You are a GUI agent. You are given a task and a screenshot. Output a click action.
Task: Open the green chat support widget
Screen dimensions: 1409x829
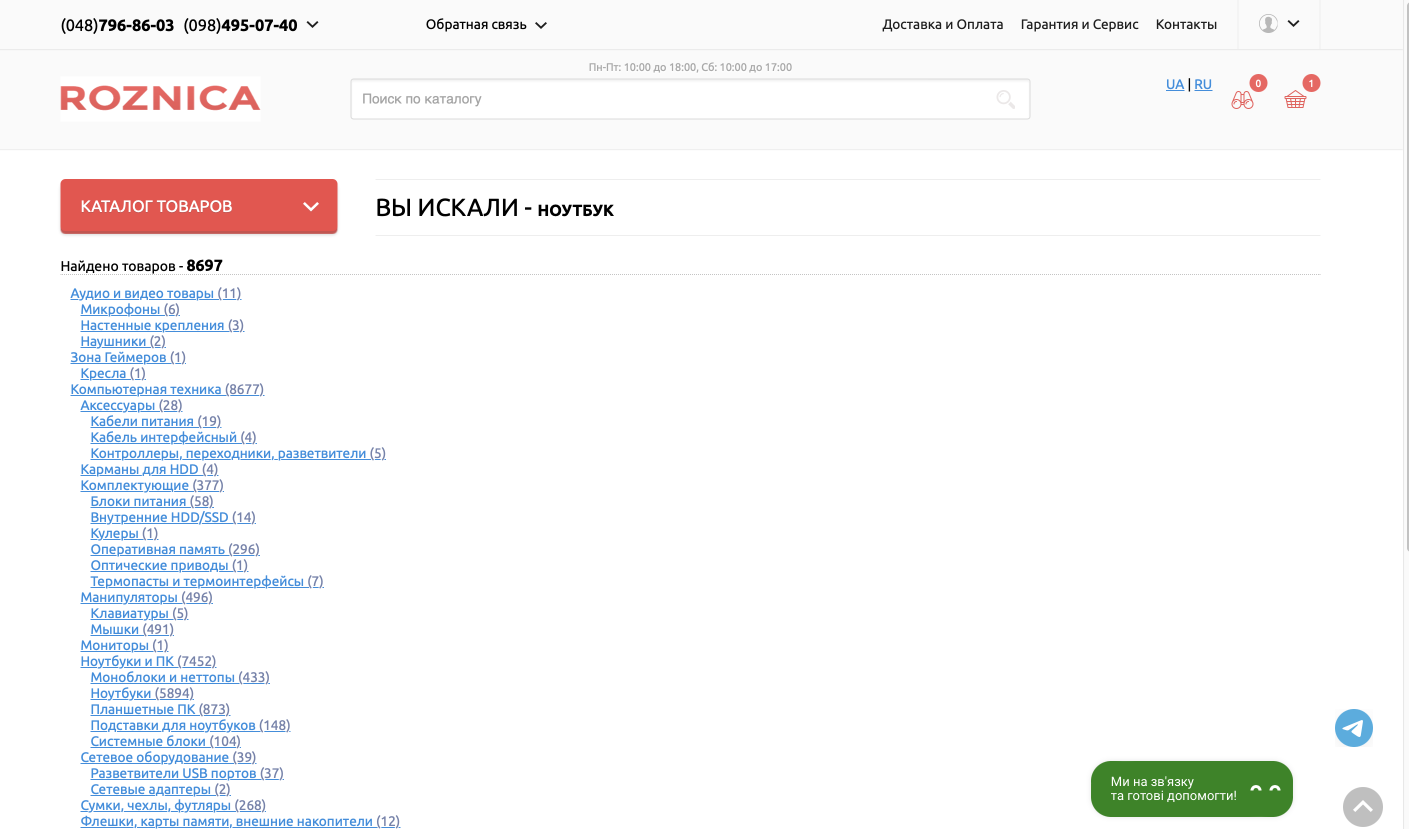pos(1191,788)
